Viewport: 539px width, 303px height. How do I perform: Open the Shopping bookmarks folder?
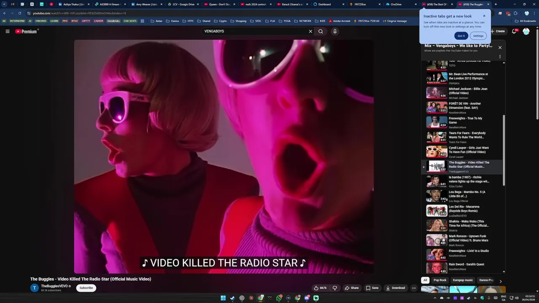[x=238, y=21]
